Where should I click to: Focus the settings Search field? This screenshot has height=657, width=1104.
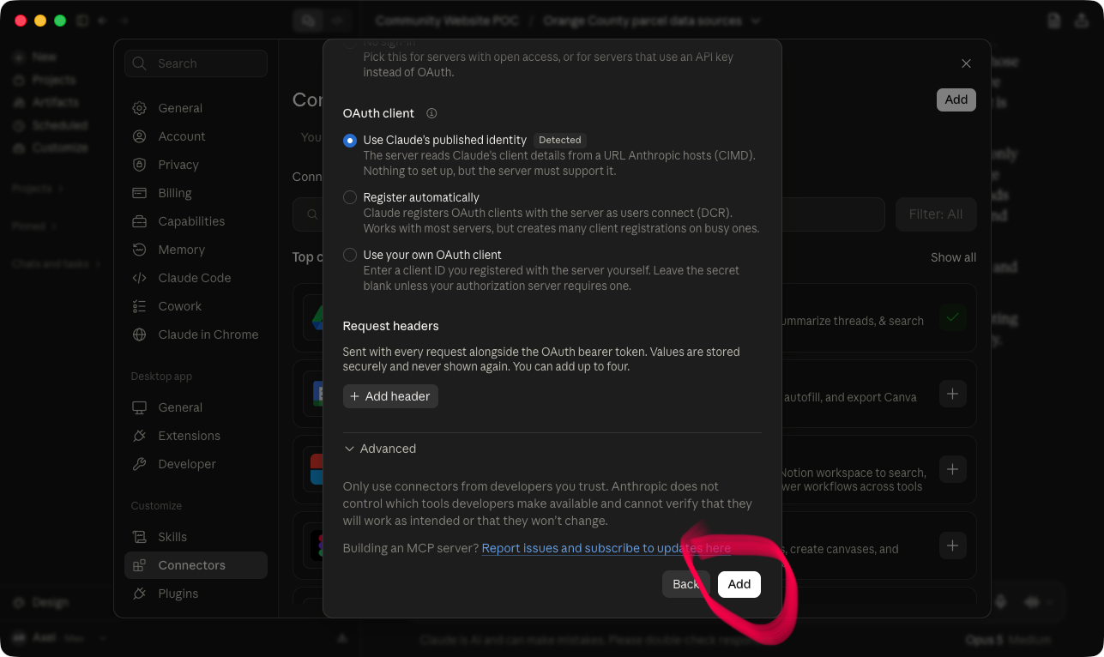196,63
